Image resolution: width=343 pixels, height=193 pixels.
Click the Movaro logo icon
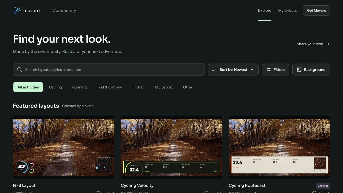17,10
